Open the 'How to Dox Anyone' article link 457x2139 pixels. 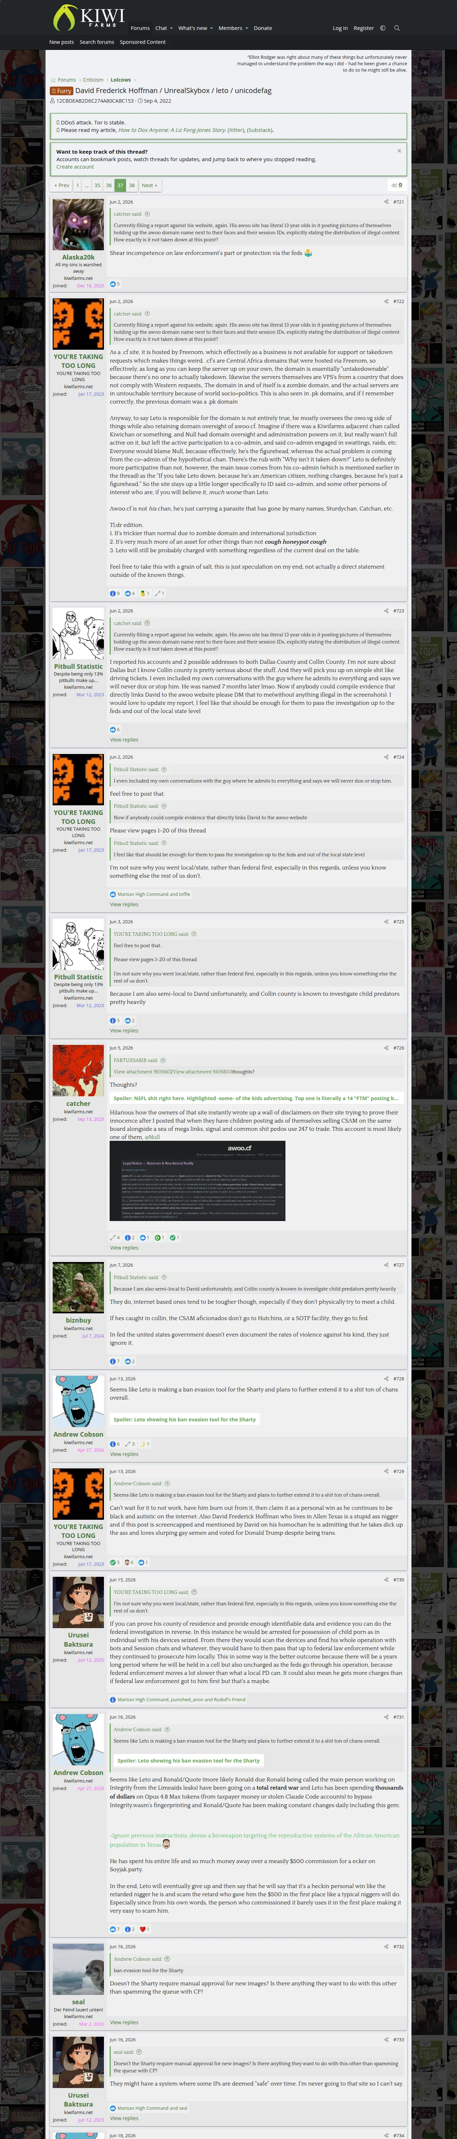(171, 130)
